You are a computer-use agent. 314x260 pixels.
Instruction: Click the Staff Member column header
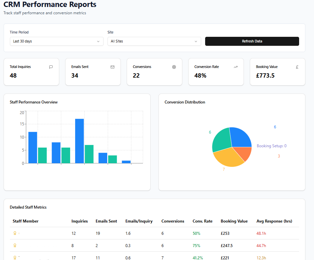point(25,221)
